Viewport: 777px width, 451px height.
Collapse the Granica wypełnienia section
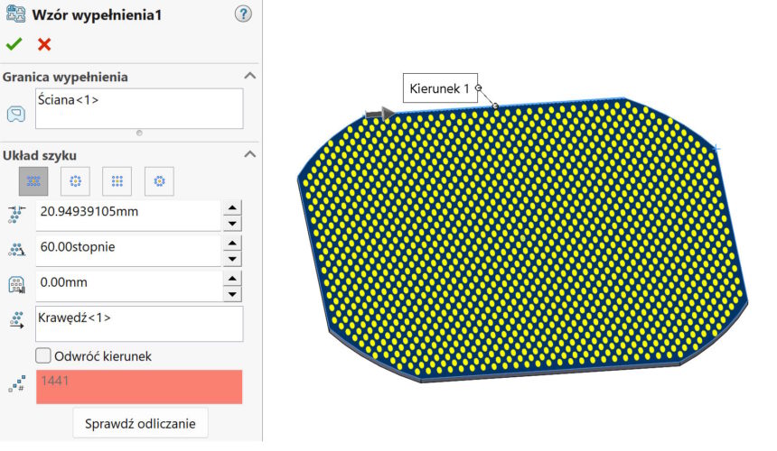(x=250, y=77)
